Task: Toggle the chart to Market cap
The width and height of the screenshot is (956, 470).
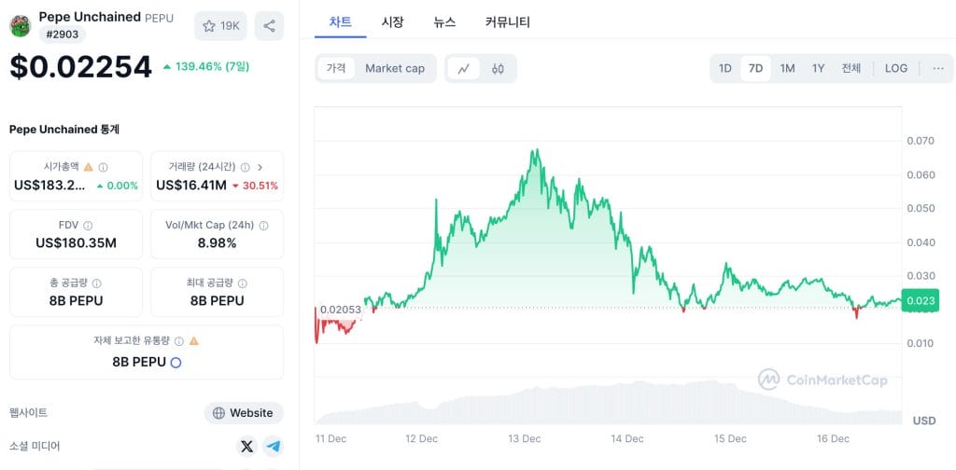Action: tap(395, 69)
